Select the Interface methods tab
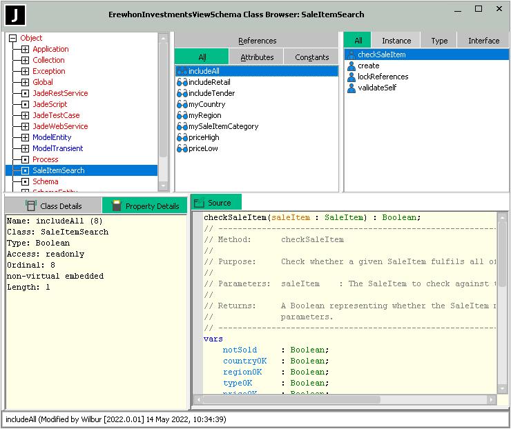Screen dimensions: 511x429 coord(483,41)
